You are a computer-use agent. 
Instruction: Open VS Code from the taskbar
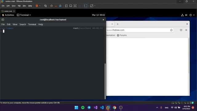click(102, 108)
